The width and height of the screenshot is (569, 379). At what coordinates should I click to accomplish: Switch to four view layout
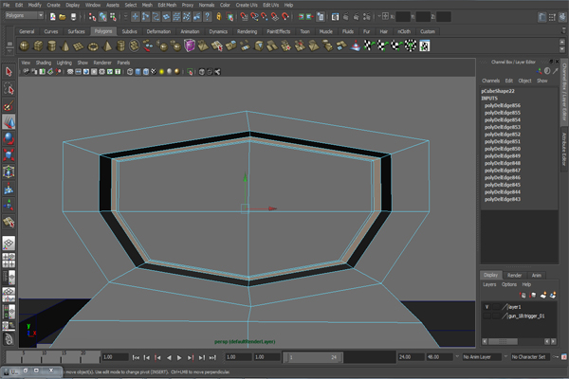[x=9, y=260]
